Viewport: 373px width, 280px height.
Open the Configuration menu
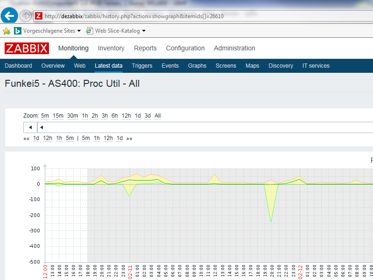tap(185, 49)
